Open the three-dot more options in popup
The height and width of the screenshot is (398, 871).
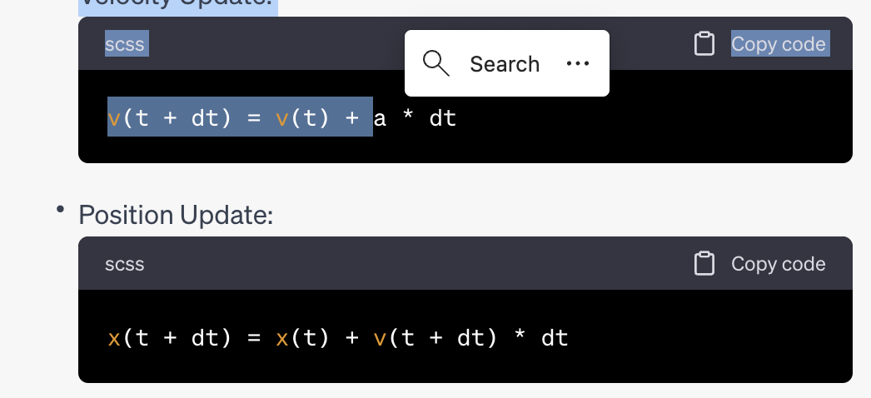(x=577, y=63)
